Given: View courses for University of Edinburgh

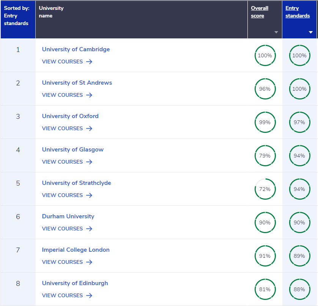Looking at the screenshot, I should click(67, 295).
